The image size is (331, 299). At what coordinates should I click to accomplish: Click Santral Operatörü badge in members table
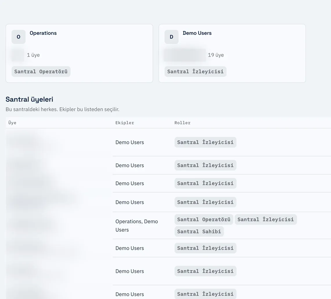point(204,220)
